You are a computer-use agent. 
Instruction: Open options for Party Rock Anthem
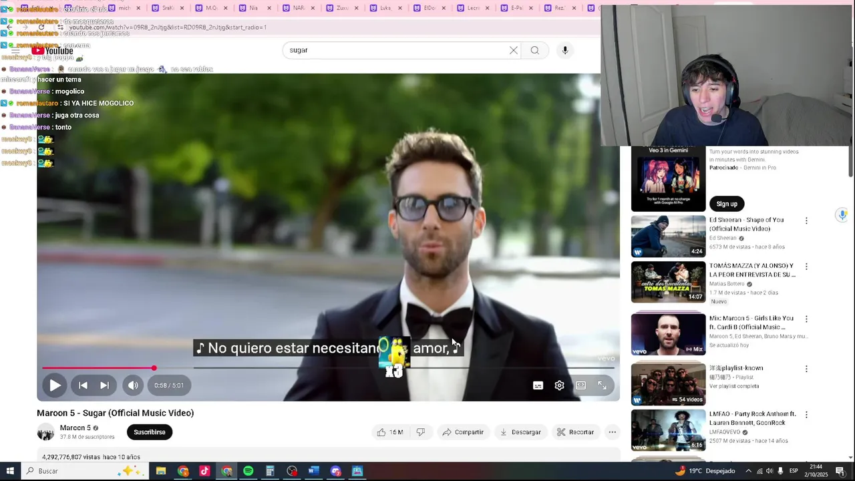point(806,415)
